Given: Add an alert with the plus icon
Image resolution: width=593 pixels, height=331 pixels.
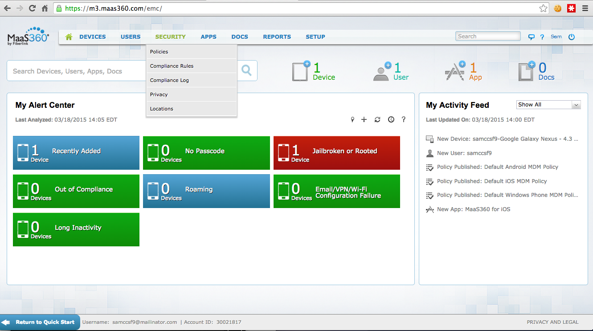Looking at the screenshot, I should [364, 119].
